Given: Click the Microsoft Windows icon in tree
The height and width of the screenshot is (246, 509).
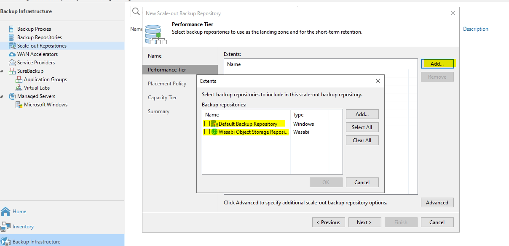Looking at the screenshot, I should click(x=19, y=105).
